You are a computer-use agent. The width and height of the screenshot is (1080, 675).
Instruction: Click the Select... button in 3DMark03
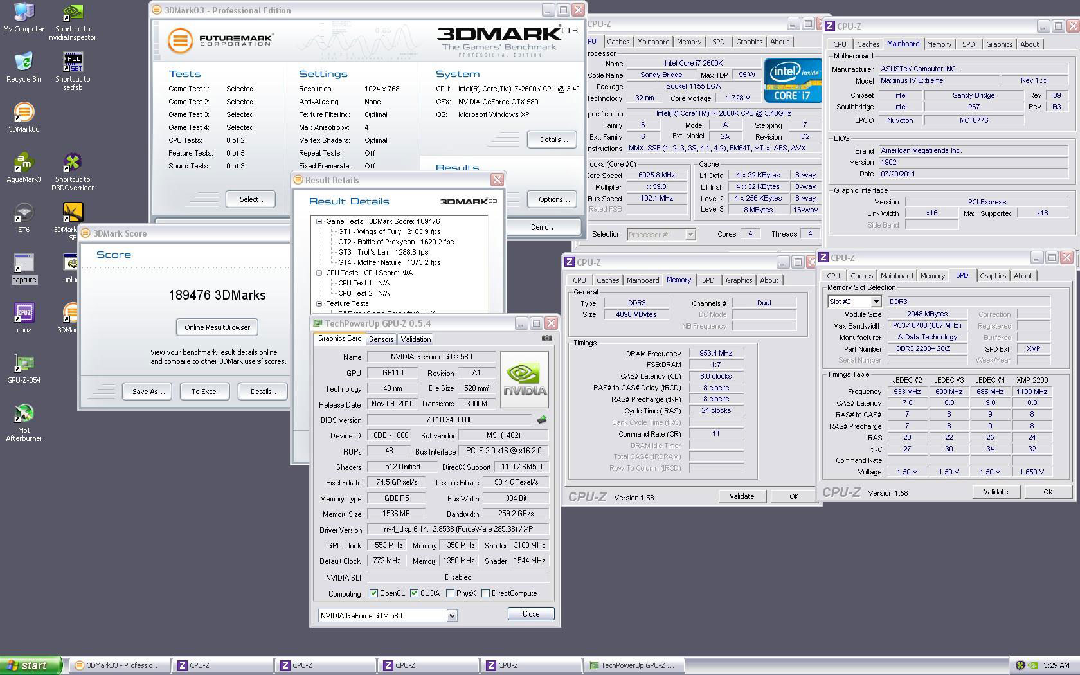tap(252, 199)
